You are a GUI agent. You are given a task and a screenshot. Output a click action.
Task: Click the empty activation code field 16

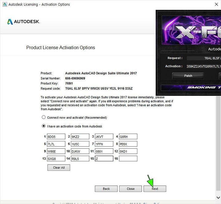pos(128,159)
